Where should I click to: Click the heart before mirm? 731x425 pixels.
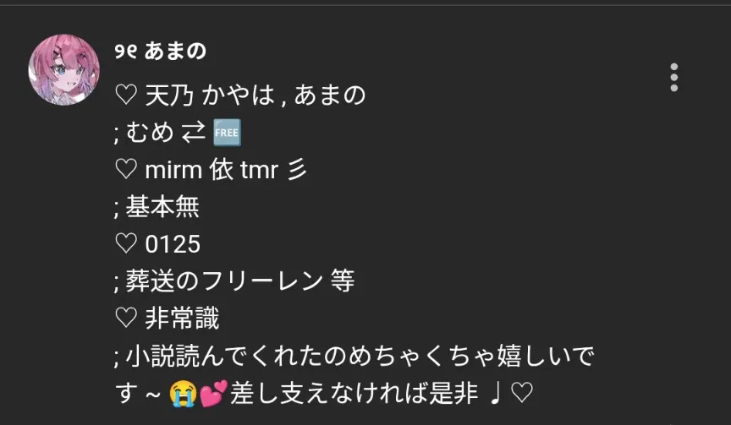coord(126,170)
